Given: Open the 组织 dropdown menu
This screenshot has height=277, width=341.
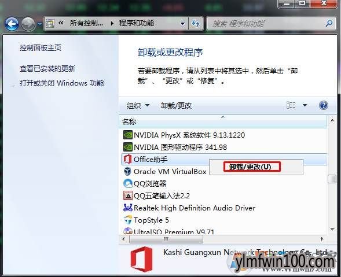Looking at the screenshot, I should (x=138, y=106).
